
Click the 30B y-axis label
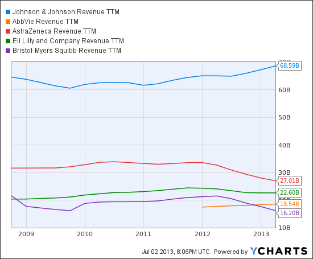click(284, 172)
